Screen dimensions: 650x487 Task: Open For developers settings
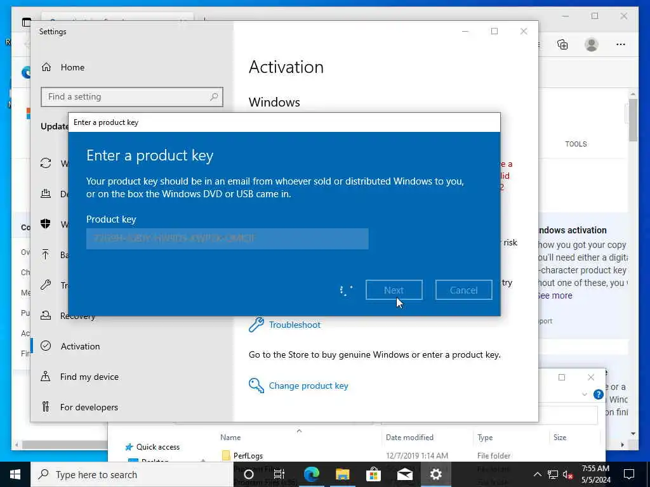pyautogui.click(x=89, y=407)
